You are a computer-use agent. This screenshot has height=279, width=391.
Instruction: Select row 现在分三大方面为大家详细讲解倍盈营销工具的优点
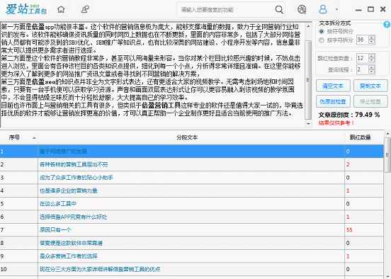191,269
